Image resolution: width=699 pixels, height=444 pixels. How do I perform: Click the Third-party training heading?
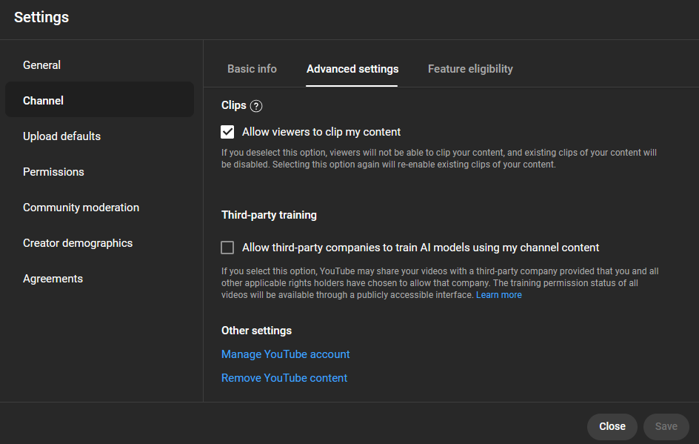coord(269,215)
